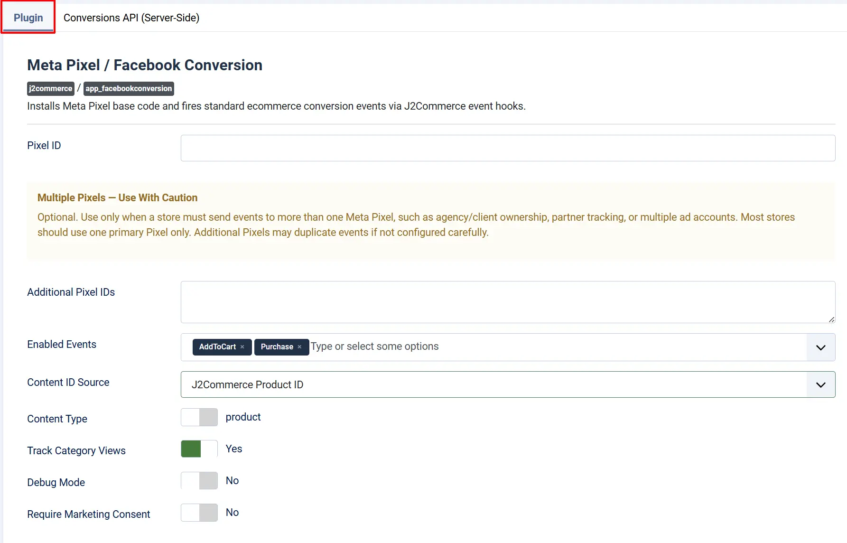The height and width of the screenshot is (543, 847).
Task: Focus the Pixel ID input field
Action: point(508,148)
